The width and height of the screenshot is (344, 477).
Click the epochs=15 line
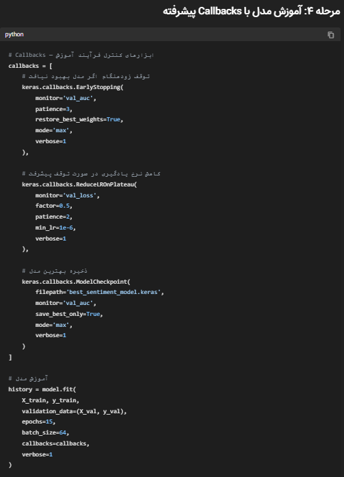tap(38, 421)
